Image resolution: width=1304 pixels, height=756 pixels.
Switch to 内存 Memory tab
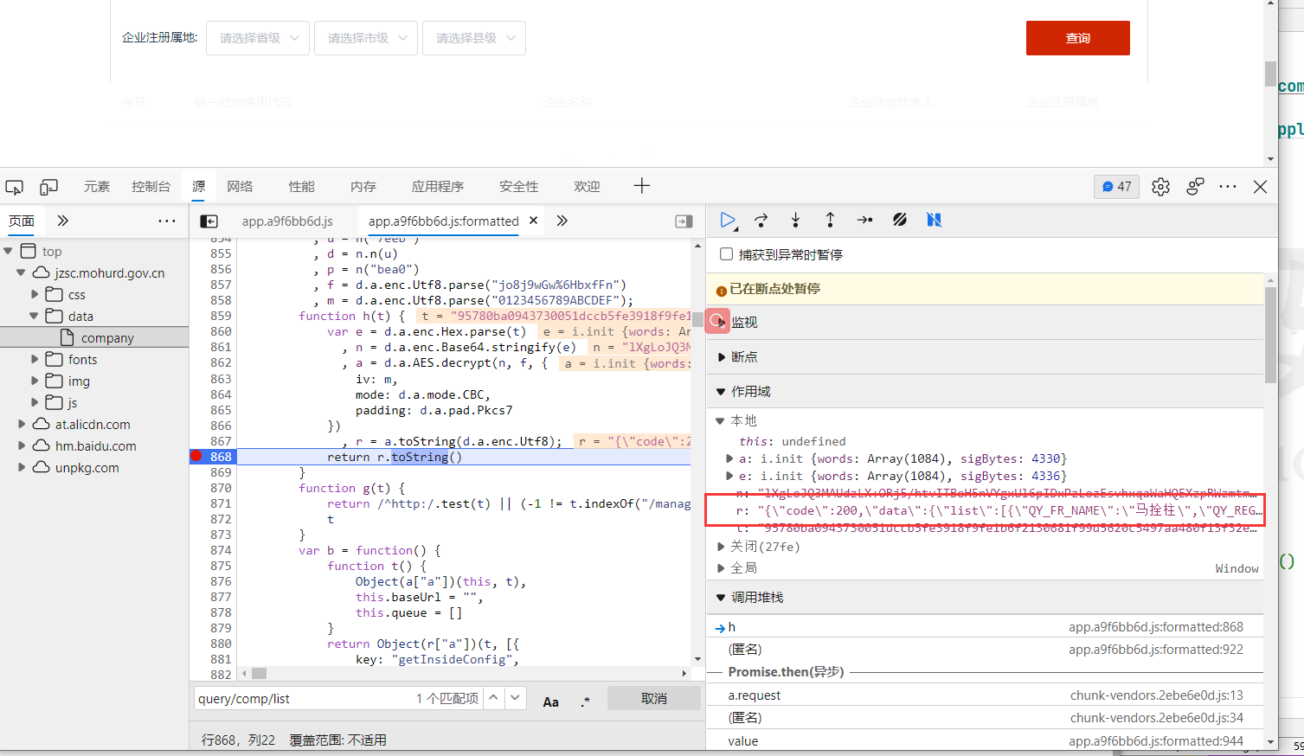click(363, 186)
